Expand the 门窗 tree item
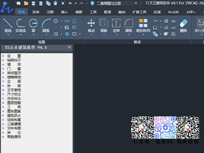 click(3, 69)
